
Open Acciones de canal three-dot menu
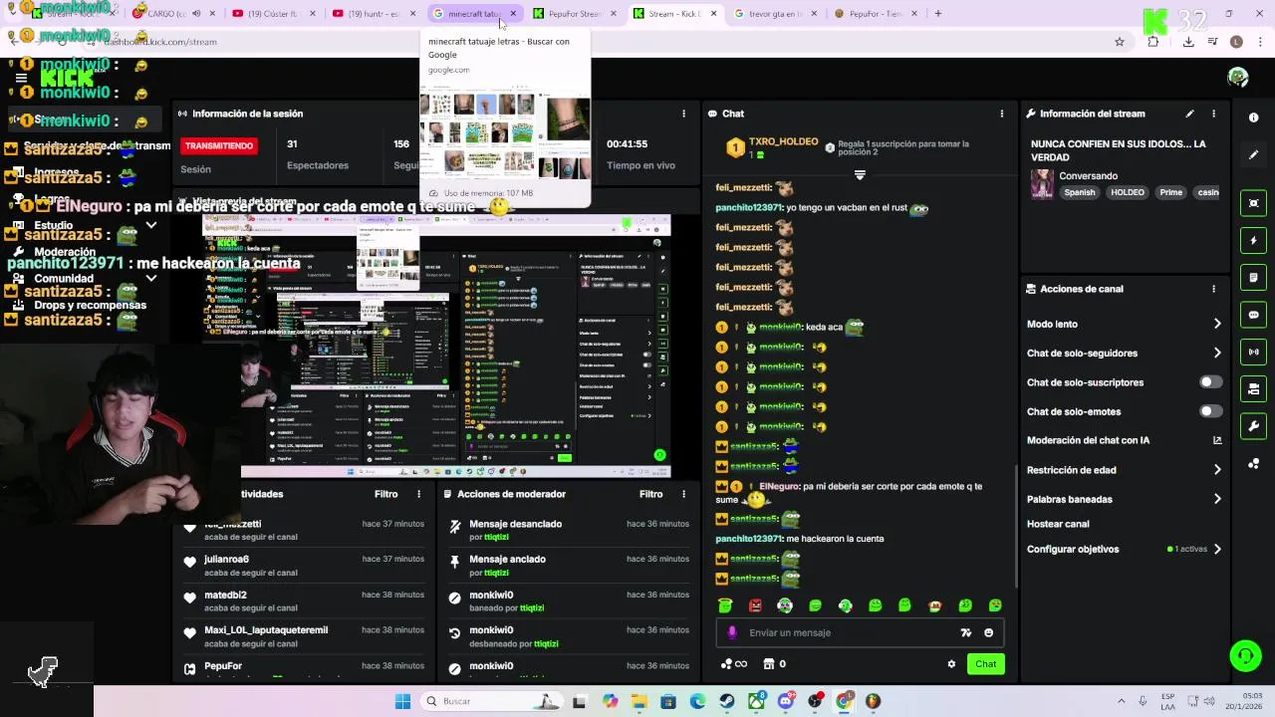click(x=1213, y=289)
